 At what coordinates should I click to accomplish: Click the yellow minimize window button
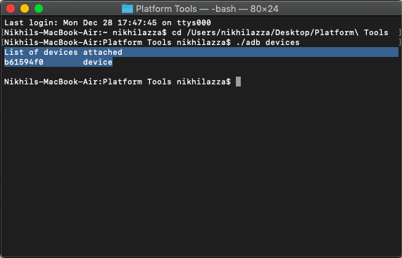point(25,8)
